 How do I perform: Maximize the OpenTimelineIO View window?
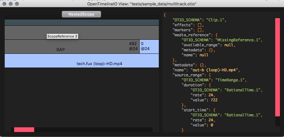coord(17,4)
